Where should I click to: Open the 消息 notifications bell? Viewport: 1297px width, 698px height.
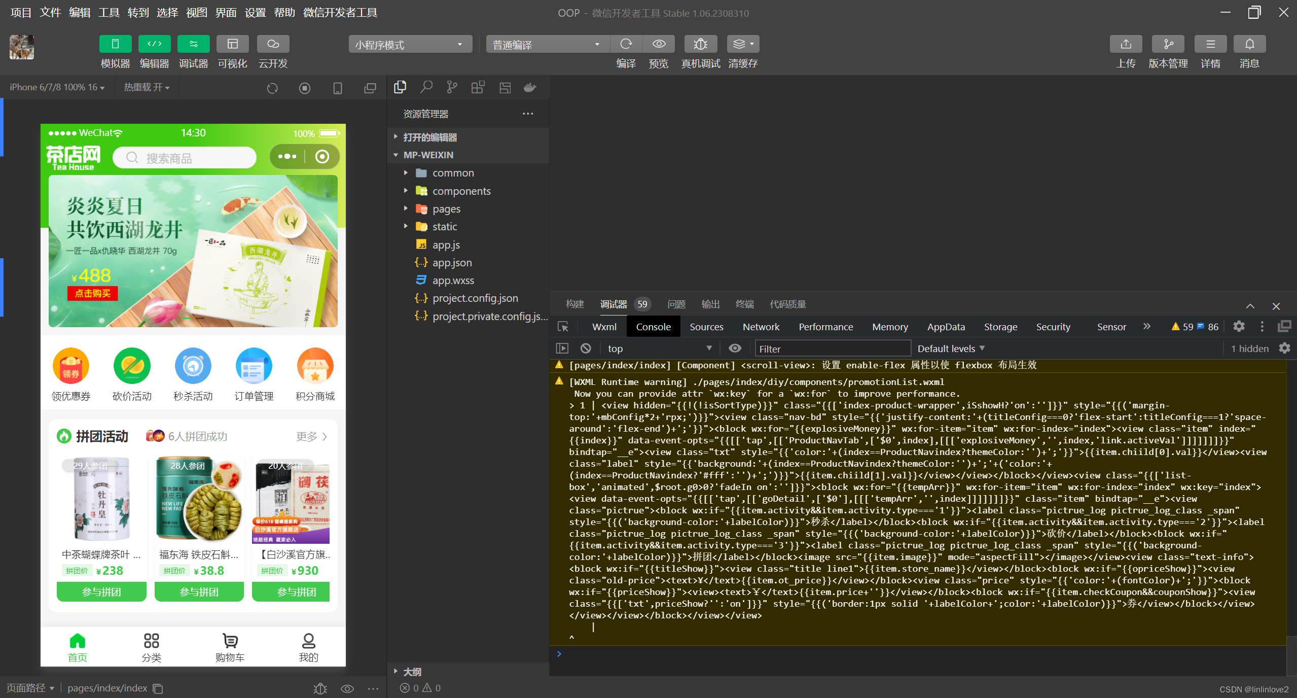tap(1249, 44)
